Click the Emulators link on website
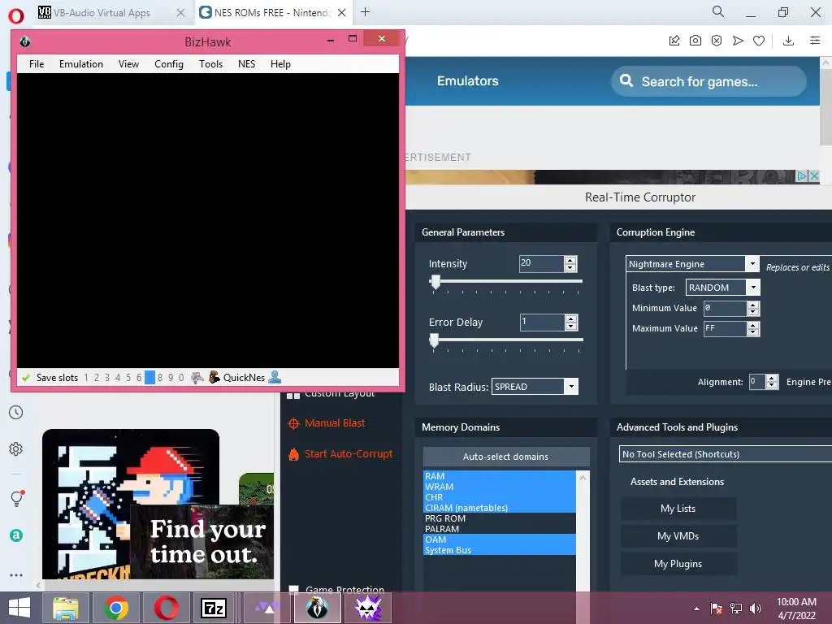832x624 pixels. [x=467, y=80]
